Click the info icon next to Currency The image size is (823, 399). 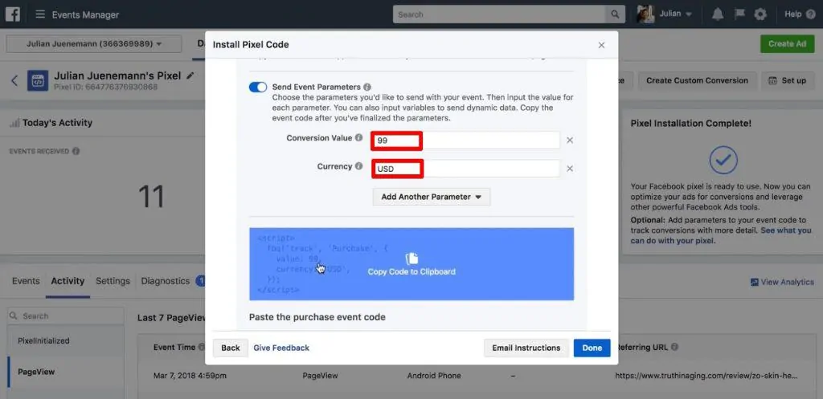pyautogui.click(x=358, y=166)
